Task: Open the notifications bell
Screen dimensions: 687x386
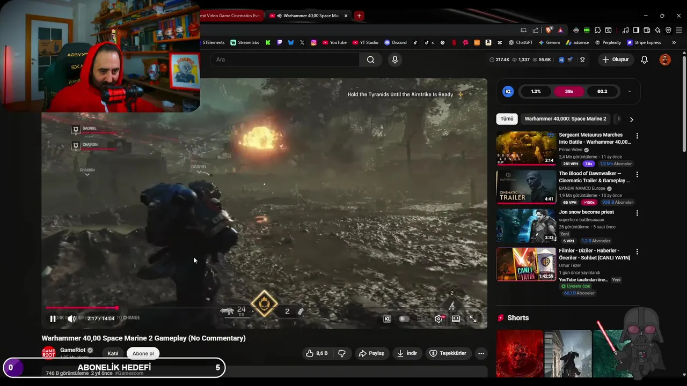Action: tap(645, 60)
